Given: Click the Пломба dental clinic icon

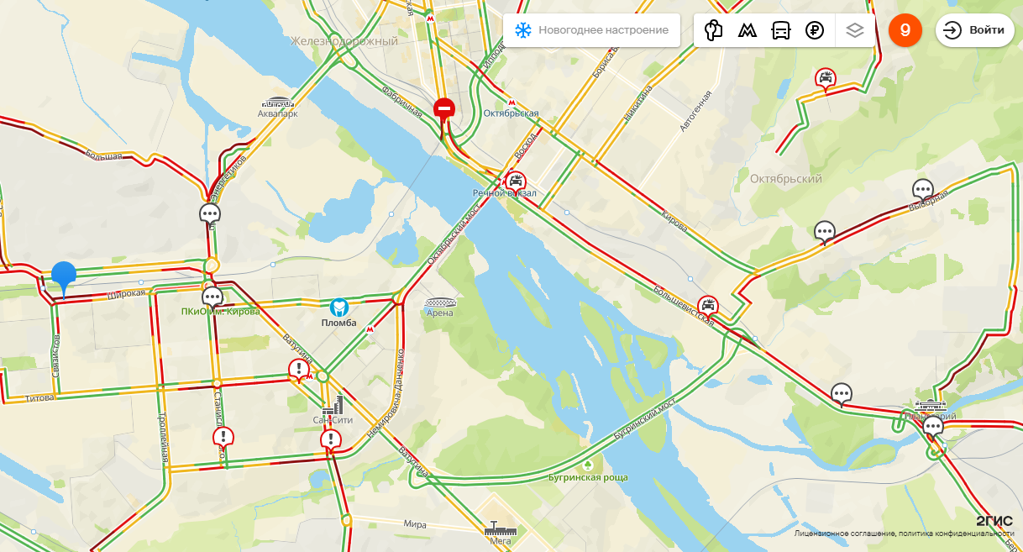Looking at the screenshot, I should click(x=339, y=308).
